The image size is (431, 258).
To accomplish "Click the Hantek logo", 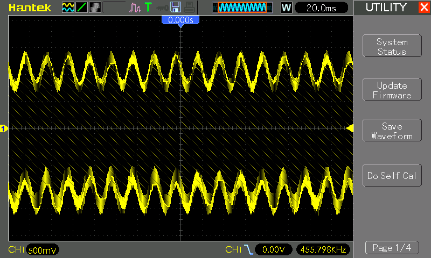I will coord(30,8).
